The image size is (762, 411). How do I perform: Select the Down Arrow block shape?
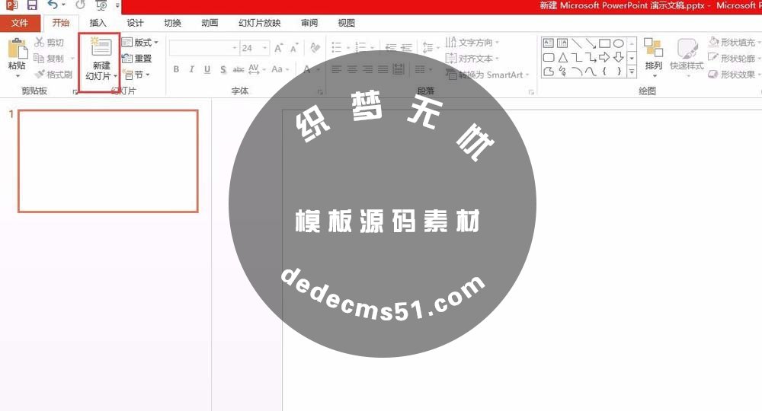[x=618, y=57]
